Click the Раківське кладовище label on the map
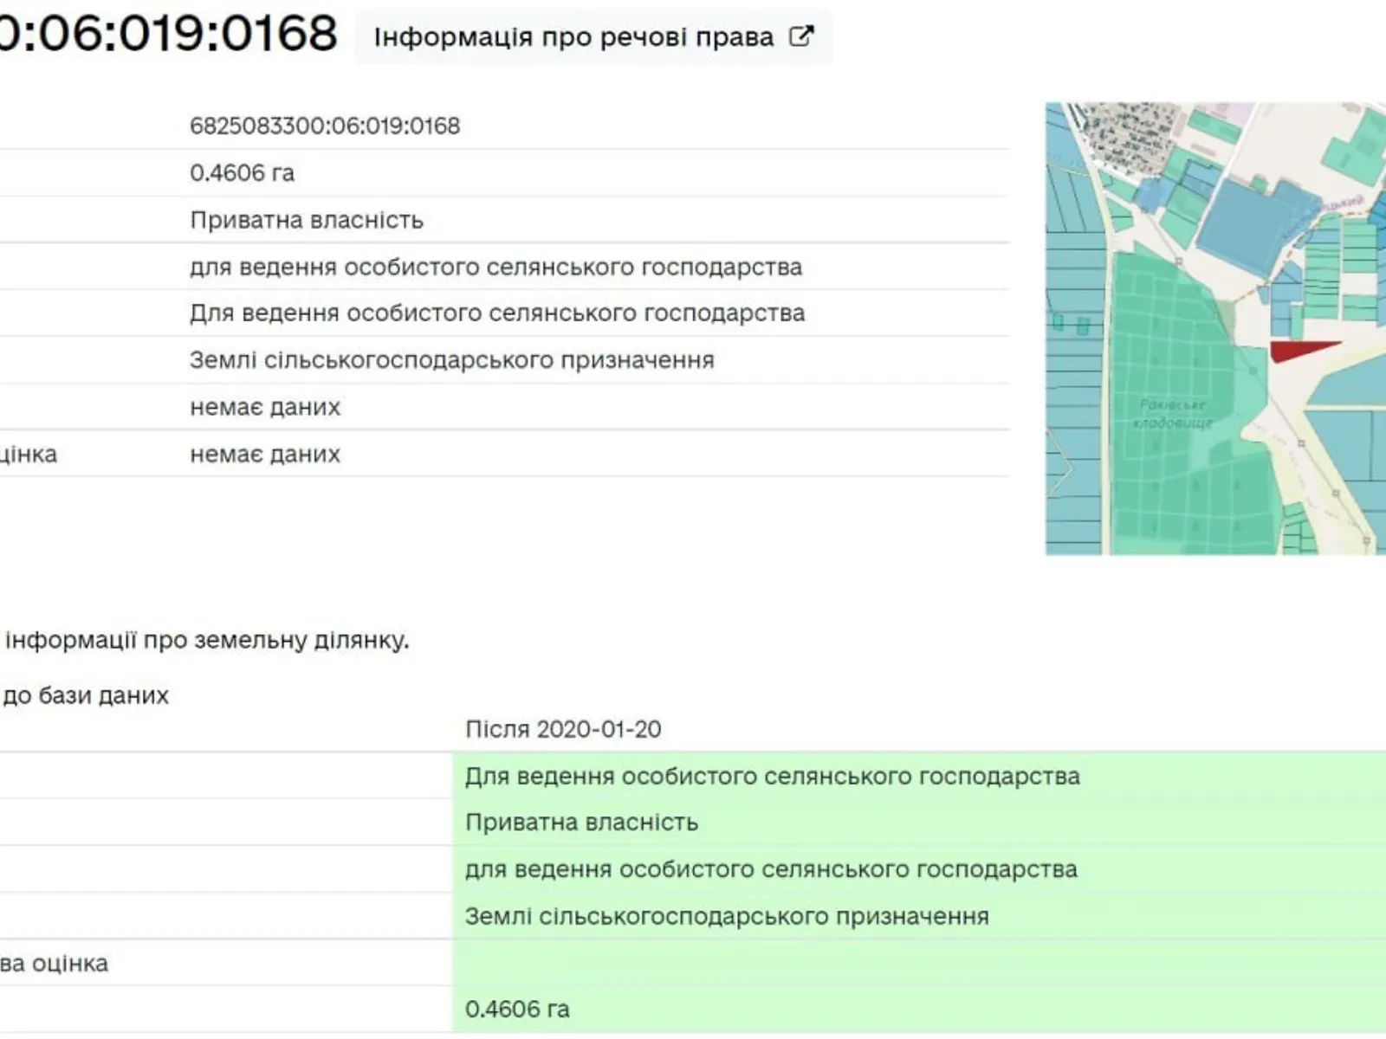 pyautogui.click(x=1173, y=414)
